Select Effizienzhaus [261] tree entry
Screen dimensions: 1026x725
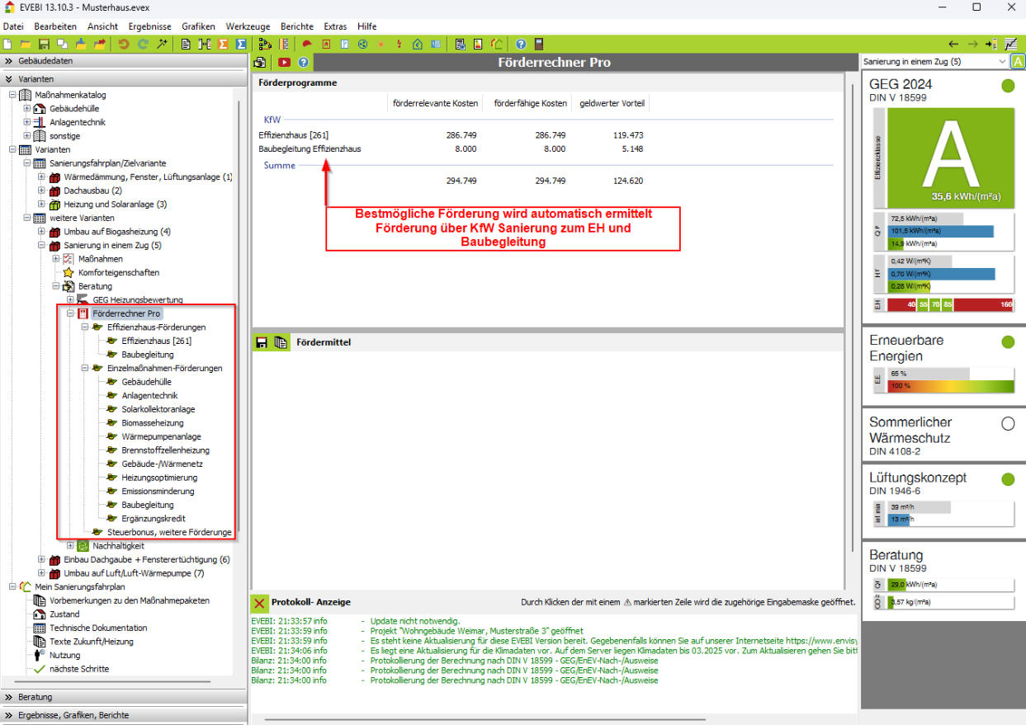click(156, 341)
